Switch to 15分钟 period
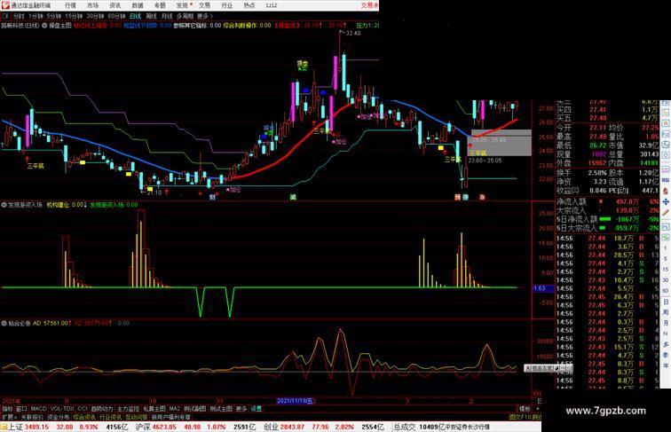 click(74, 16)
